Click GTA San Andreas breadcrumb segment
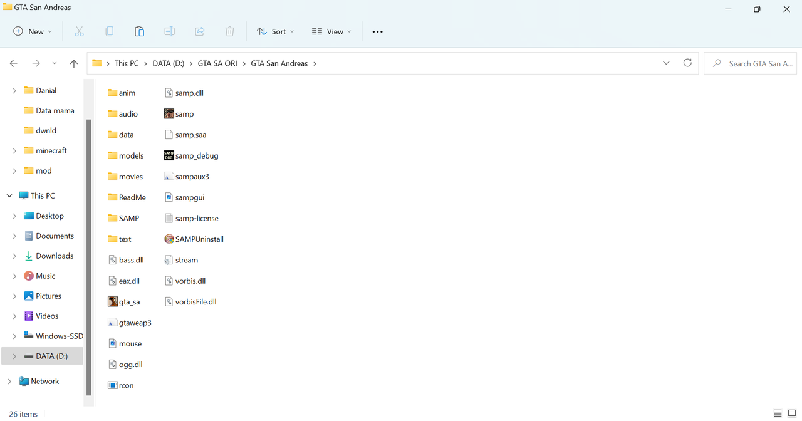The height and width of the screenshot is (421, 802). pyautogui.click(x=279, y=63)
